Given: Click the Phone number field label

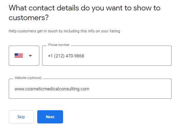Looking at the screenshot, I should [x=59, y=45].
